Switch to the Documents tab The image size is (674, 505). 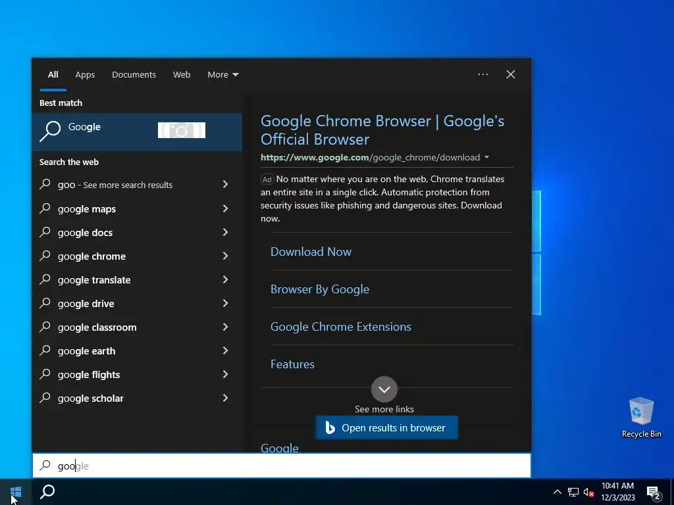(134, 75)
